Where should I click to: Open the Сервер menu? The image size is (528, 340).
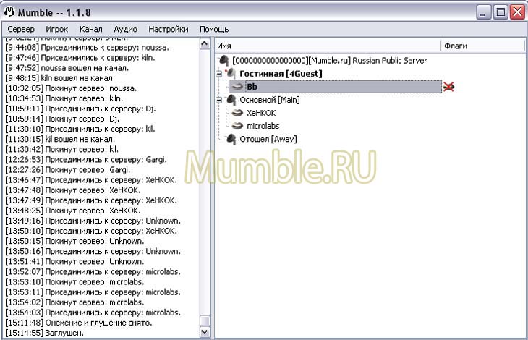coord(21,29)
